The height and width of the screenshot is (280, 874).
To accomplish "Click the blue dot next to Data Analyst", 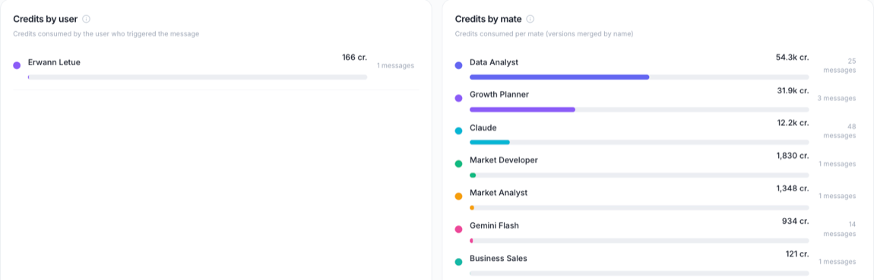I will [x=459, y=66].
